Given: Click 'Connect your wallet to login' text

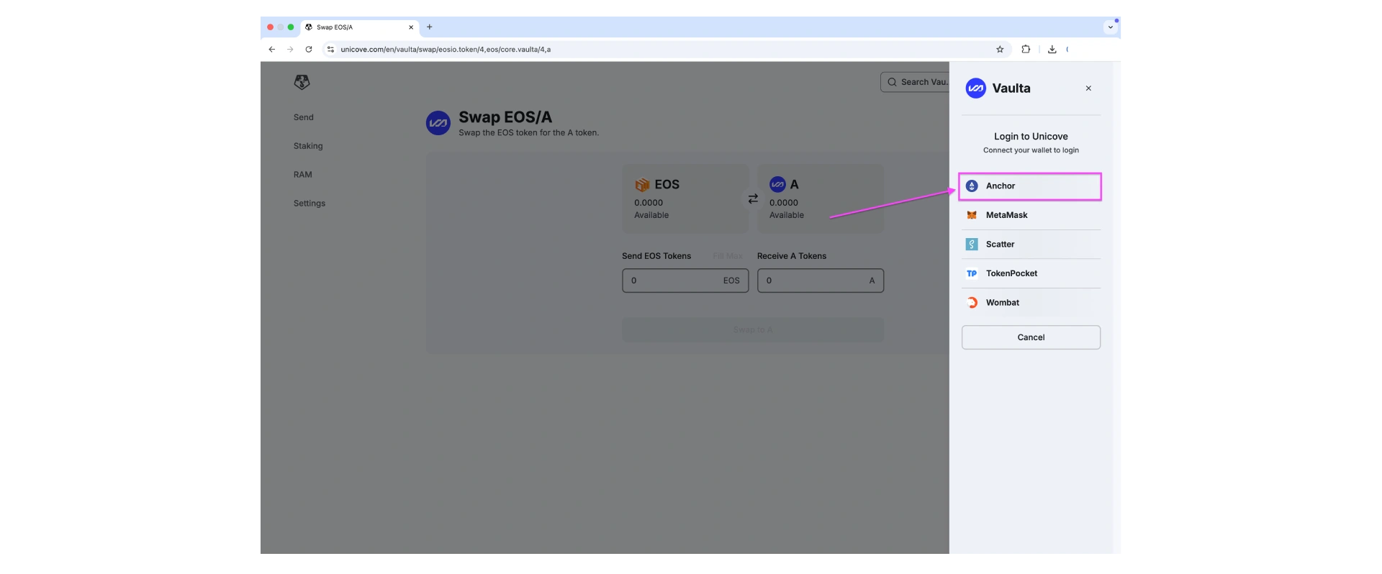Looking at the screenshot, I should click(1031, 150).
